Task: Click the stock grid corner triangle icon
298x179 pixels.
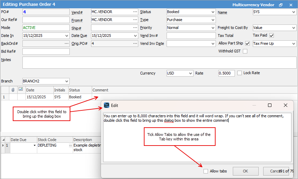Action: 3,140
